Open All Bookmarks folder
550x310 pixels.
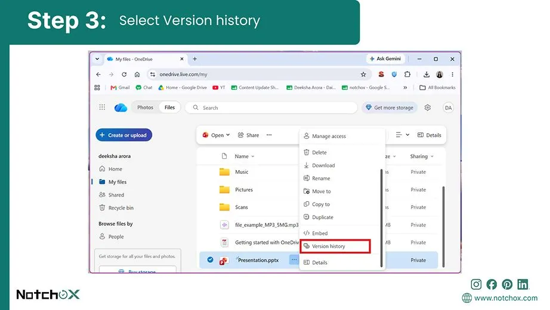click(437, 88)
